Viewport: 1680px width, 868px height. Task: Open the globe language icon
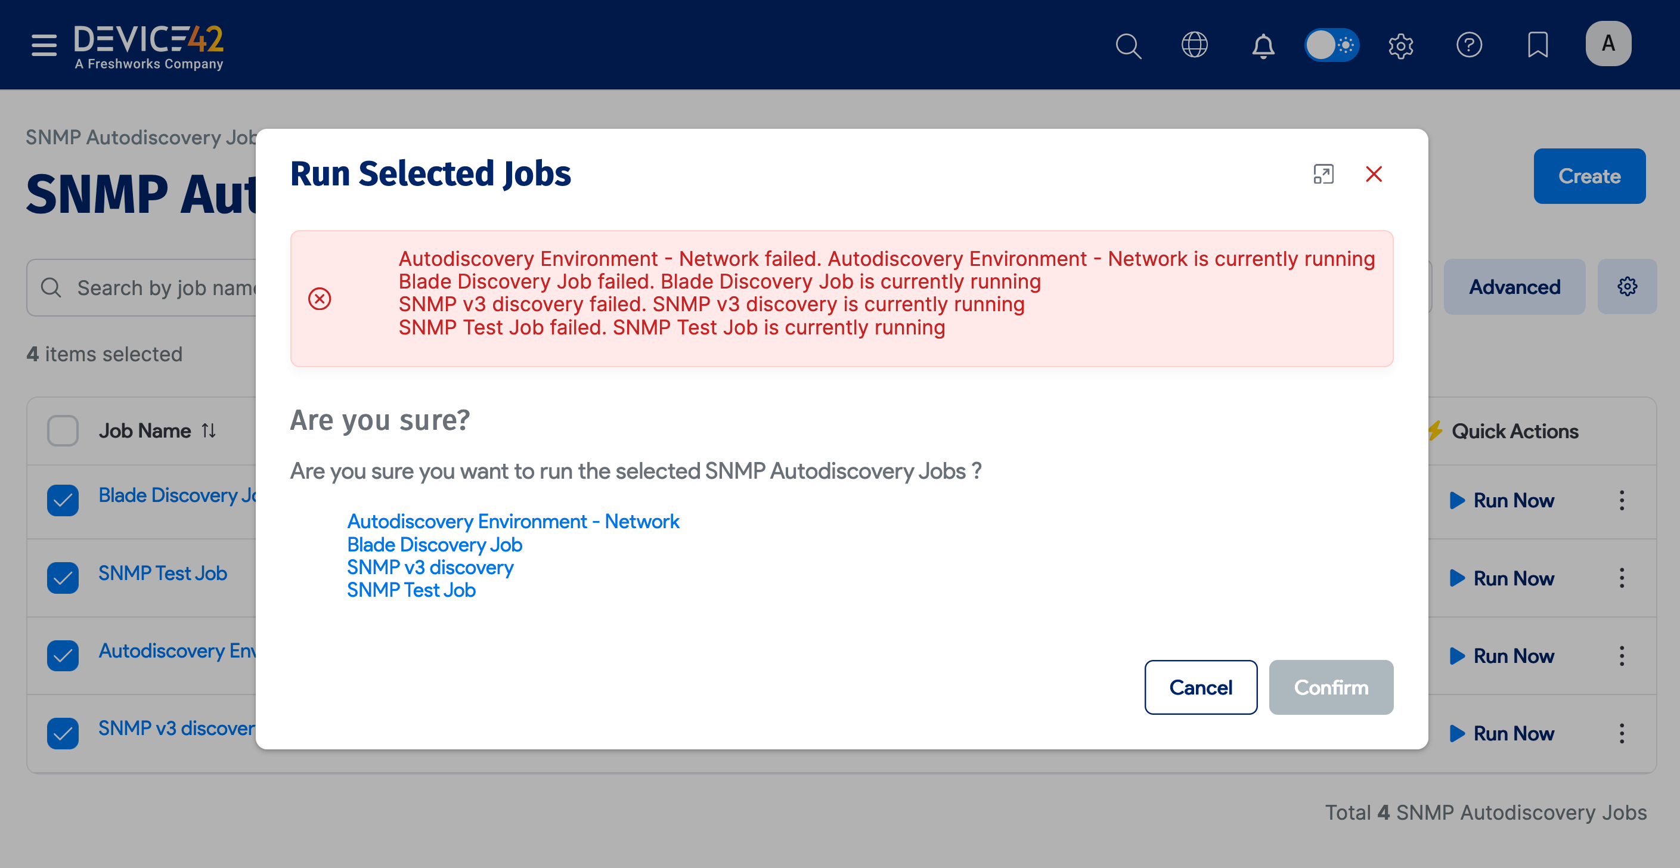click(1194, 45)
